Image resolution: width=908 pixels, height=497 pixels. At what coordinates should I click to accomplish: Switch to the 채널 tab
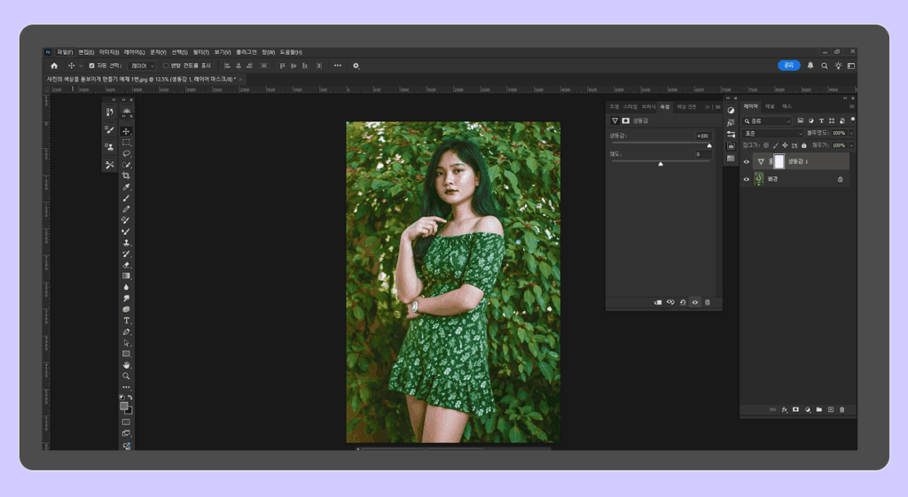[x=770, y=106]
